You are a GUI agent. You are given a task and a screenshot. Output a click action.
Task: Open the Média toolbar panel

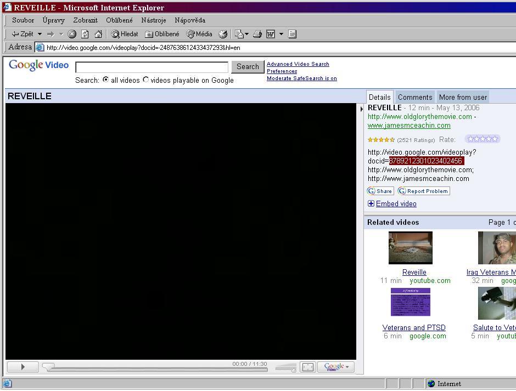point(199,34)
